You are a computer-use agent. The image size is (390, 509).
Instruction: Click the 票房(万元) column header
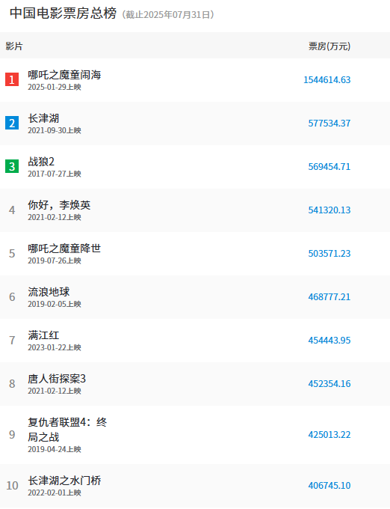pyautogui.click(x=329, y=46)
